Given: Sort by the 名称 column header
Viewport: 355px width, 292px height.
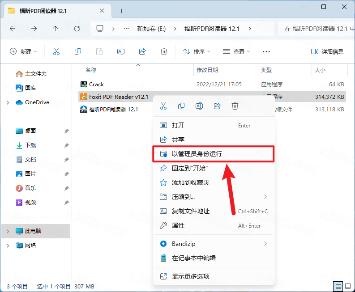Looking at the screenshot, I should (x=91, y=70).
